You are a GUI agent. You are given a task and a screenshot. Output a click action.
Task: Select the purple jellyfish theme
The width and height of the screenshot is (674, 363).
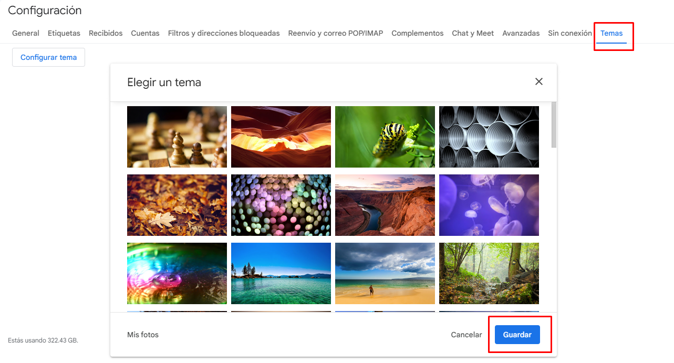tap(489, 205)
